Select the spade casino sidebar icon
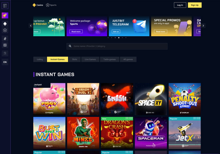Image resolution: width=220 pixels, height=154 pixels. click(x=5, y=24)
